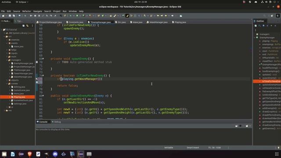281x158 pixels.
Task: Open the Window menu
Action: [72, 11]
